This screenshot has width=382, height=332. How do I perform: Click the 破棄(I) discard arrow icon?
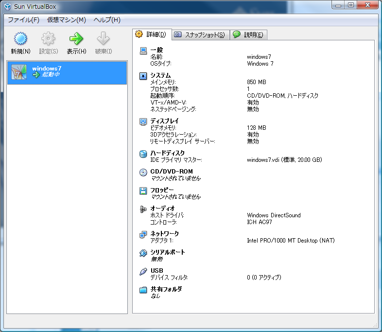(104, 38)
